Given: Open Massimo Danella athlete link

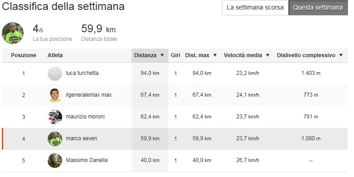Looking at the screenshot, I should (87, 160).
